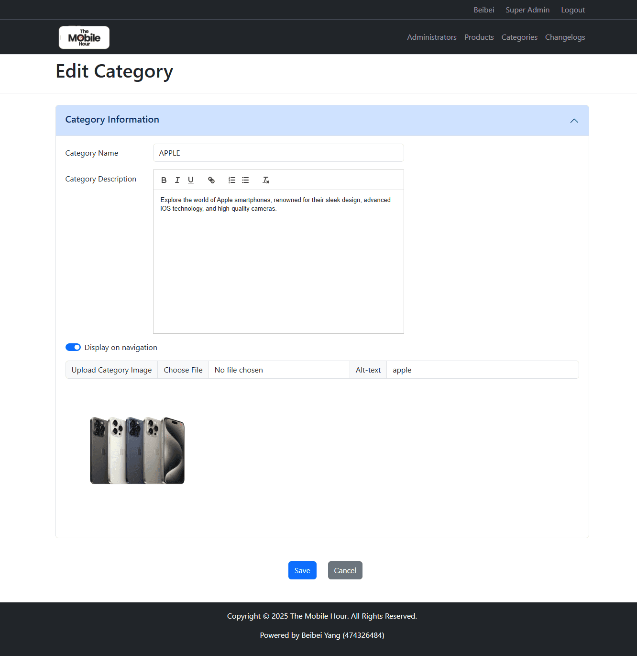
Task: Enable underline formatting in the editor
Action: coord(191,180)
